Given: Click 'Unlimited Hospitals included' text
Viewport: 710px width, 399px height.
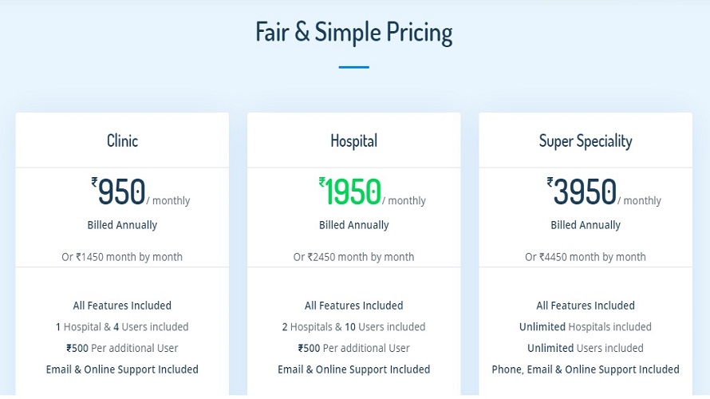Looking at the screenshot, I should coord(586,326).
